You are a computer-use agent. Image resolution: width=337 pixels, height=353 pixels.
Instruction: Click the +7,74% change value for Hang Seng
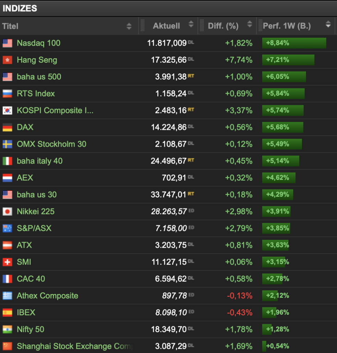pyautogui.click(x=239, y=60)
